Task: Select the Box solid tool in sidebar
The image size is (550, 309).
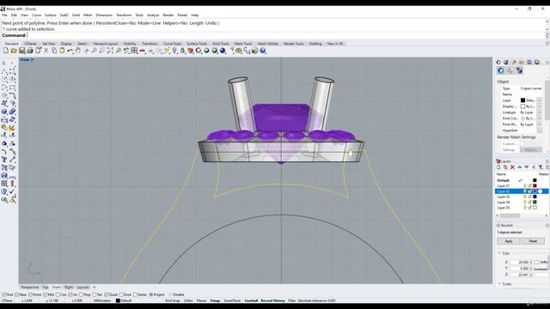Action: (x=4, y=112)
